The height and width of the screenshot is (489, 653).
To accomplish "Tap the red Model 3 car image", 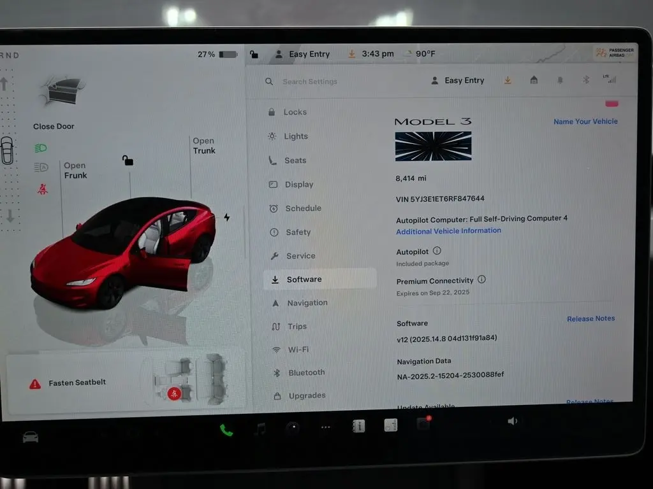I will pos(123,253).
